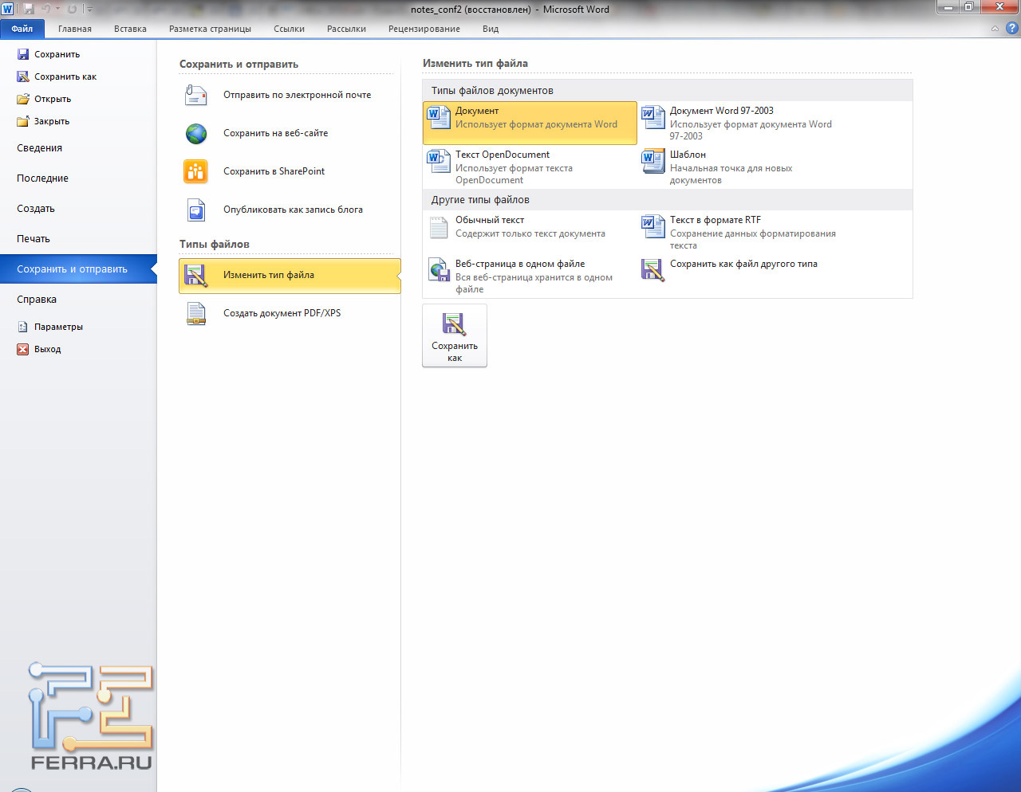Open Параметры options icon in sidebar
The image size is (1021, 792).
pyautogui.click(x=23, y=327)
